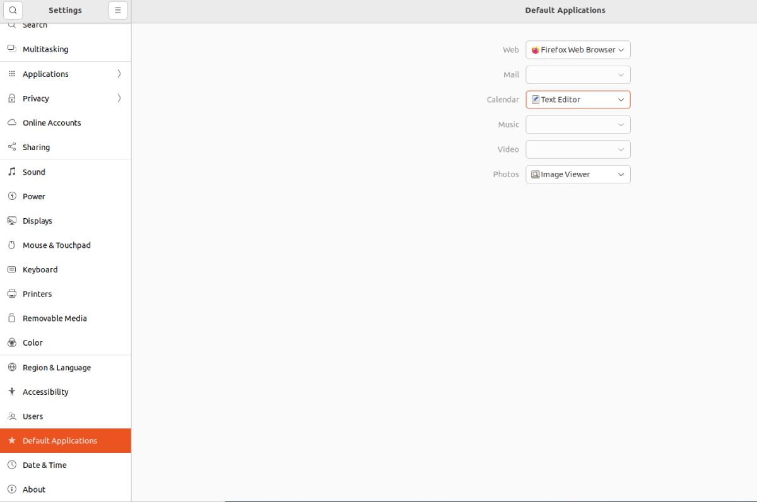
Task: Open the Displays settings panel
Action: (66, 221)
